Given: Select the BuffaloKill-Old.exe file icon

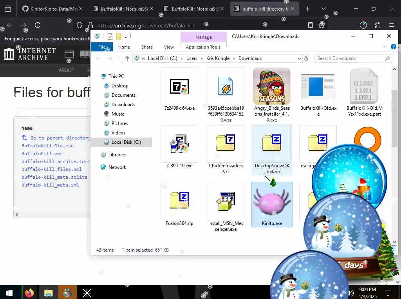Looking at the screenshot, I should [318, 86].
